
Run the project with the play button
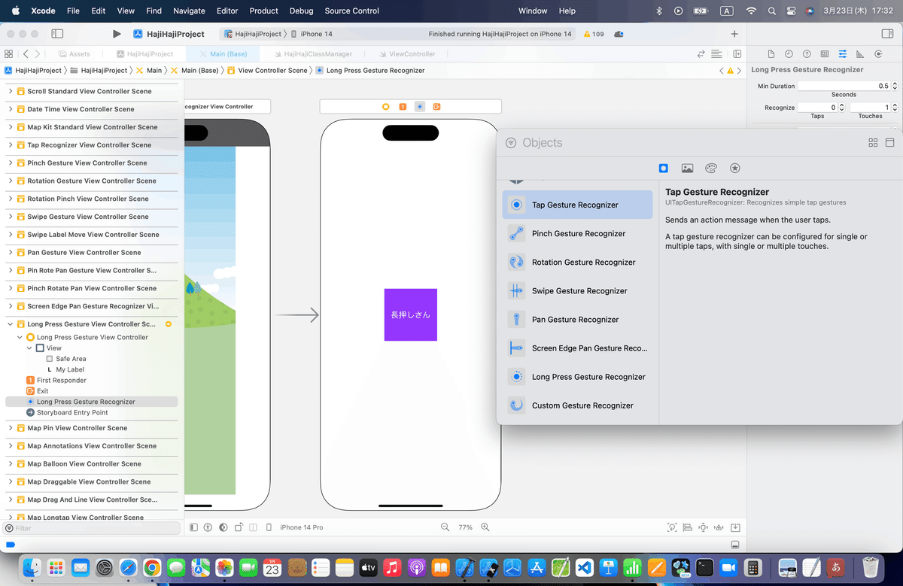tap(117, 34)
